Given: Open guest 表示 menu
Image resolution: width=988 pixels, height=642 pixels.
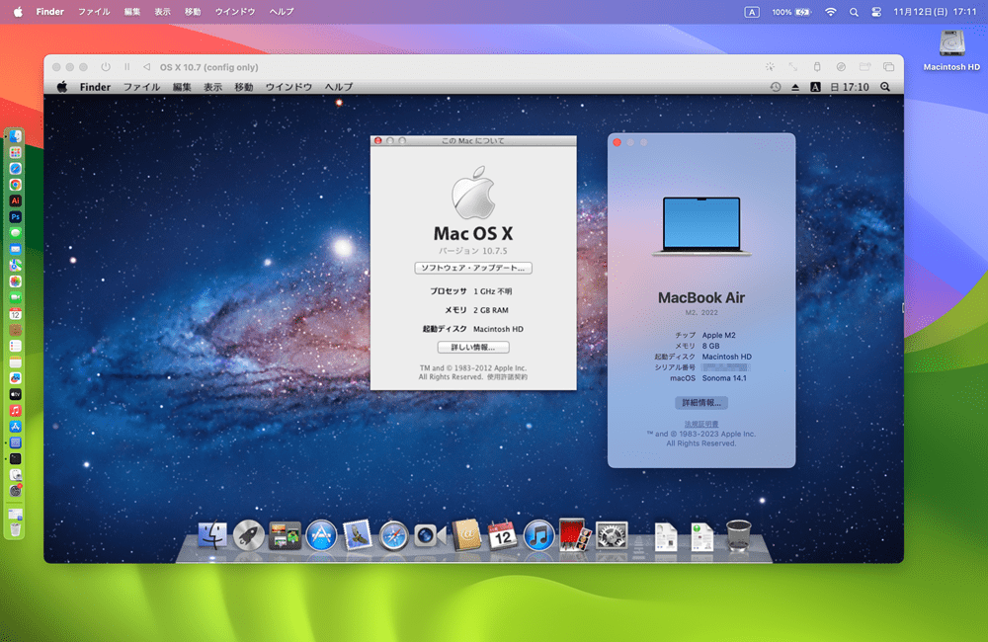Looking at the screenshot, I should pos(212,87).
